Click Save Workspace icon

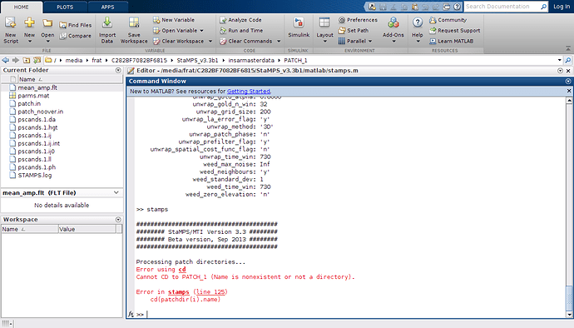(134, 22)
